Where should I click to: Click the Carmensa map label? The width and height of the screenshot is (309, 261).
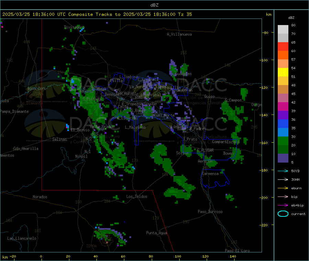[x=210, y=174]
